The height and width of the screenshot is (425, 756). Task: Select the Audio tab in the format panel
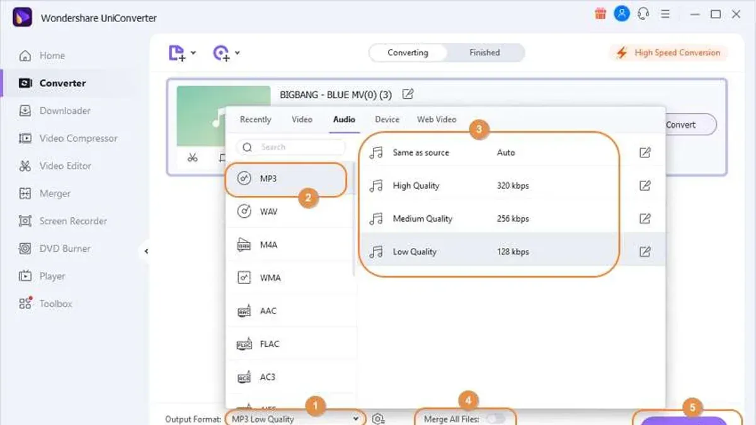tap(344, 120)
